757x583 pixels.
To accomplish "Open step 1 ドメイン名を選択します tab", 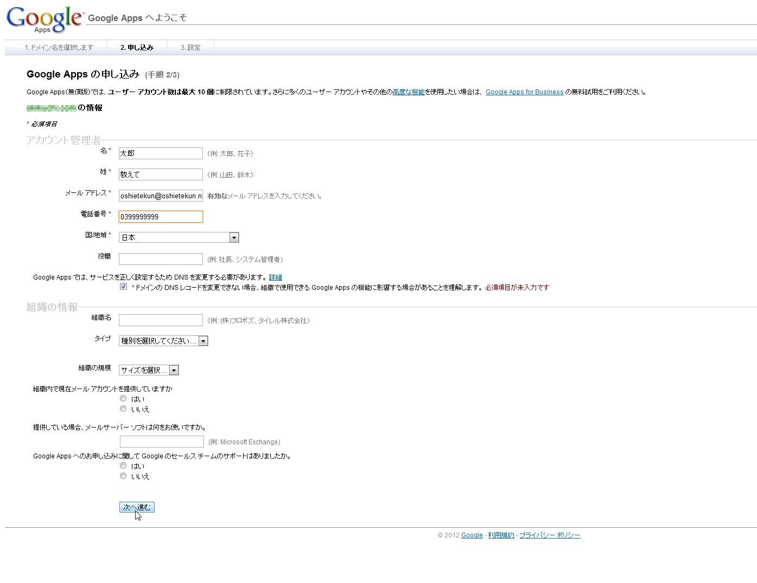I will point(59,48).
